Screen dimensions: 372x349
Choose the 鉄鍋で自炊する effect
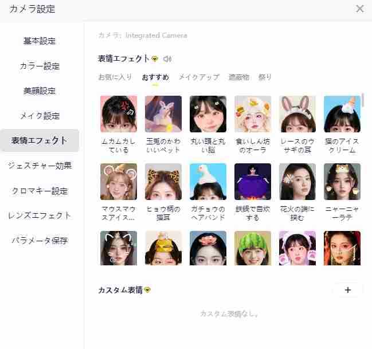click(253, 182)
